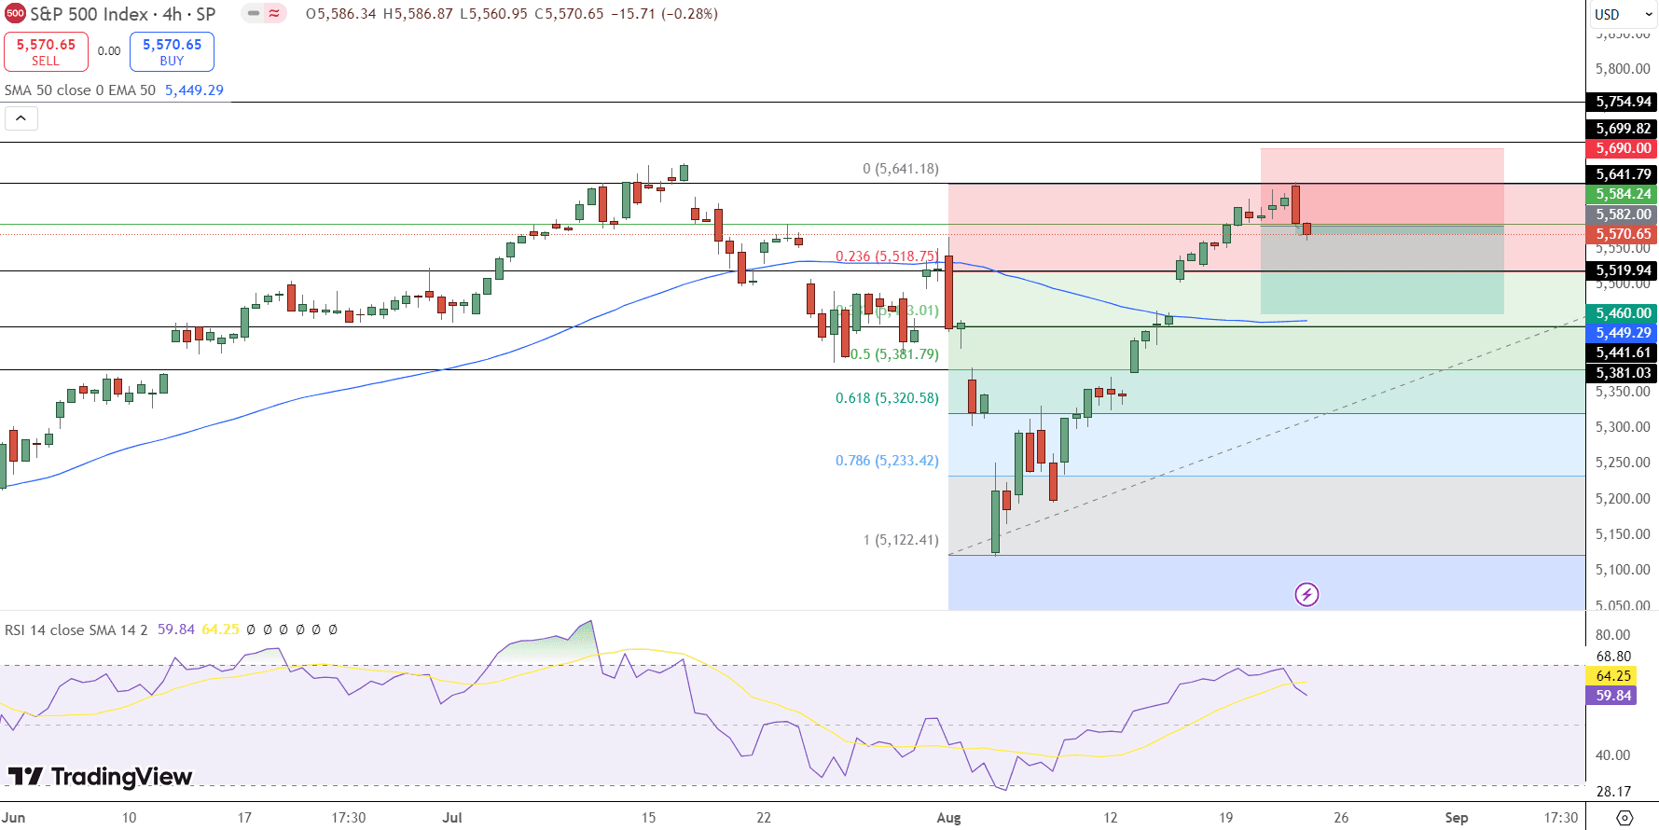Viewport: 1659px width, 830px height.
Task: Click the S&P 500 symbol logo icon
Action: click(x=15, y=13)
